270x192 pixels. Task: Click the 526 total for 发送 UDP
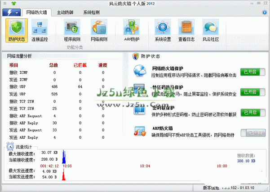click(55, 94)
